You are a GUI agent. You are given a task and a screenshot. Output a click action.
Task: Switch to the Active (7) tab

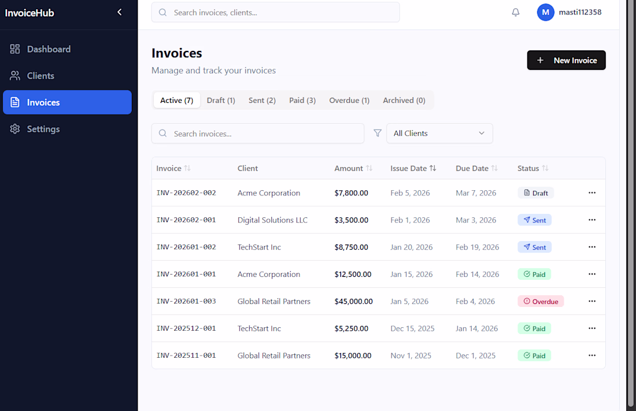tap(177, 100)
